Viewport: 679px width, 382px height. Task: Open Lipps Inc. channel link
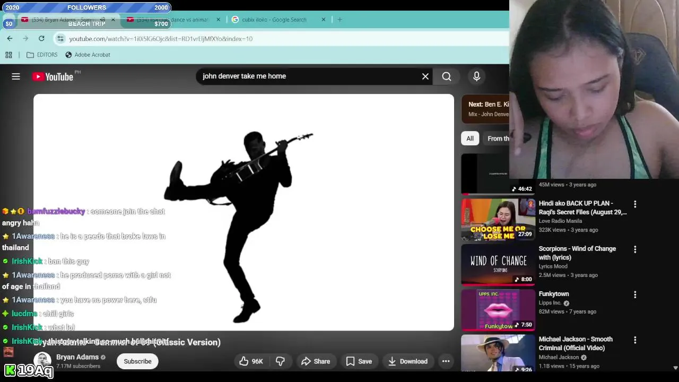(550, 303)
